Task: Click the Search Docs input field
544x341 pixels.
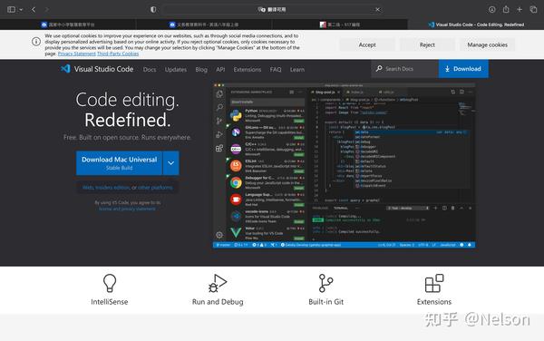Action: pyautogui.click(x=404, y=69)
